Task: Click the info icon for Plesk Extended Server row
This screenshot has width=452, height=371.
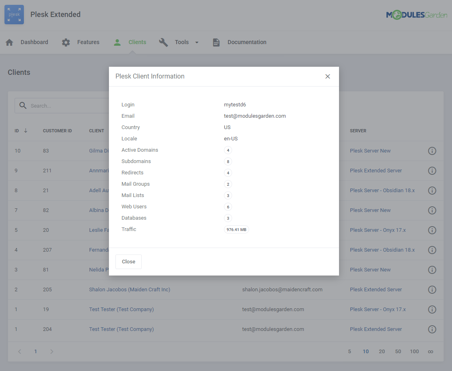Action: [432, 170]
